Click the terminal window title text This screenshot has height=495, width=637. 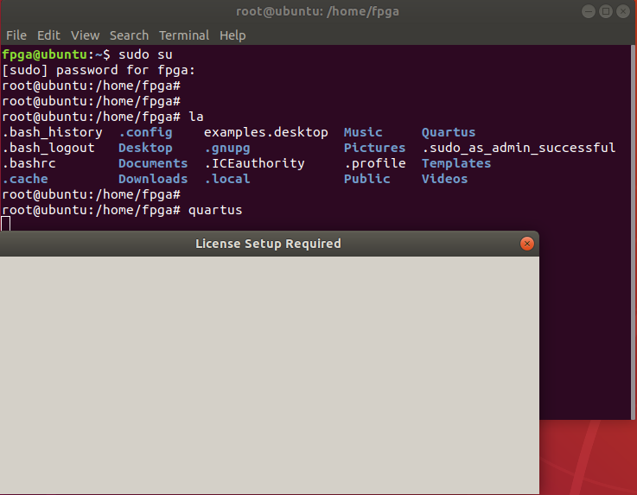317,11
